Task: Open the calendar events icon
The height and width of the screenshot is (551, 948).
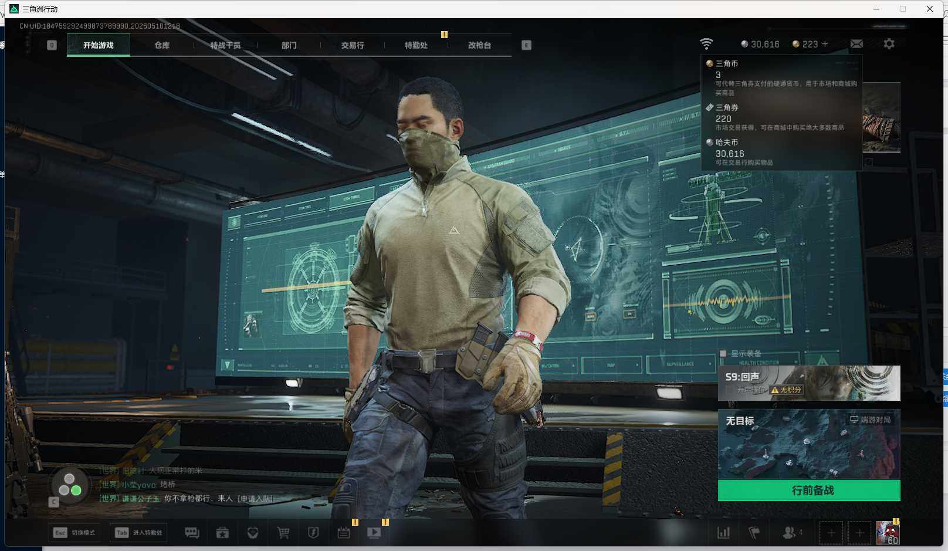Action: click(x=344, y=532)
